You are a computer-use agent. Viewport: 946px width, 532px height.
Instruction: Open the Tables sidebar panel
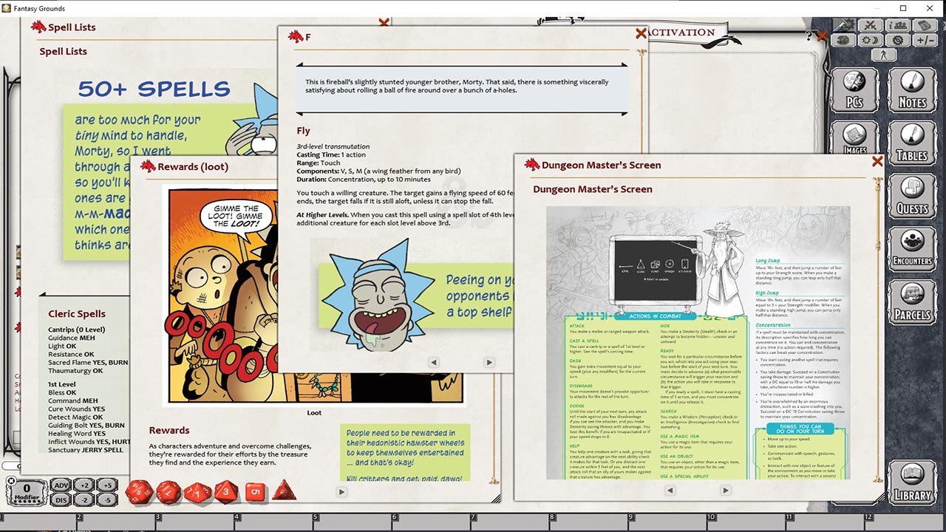coord(912,143)
